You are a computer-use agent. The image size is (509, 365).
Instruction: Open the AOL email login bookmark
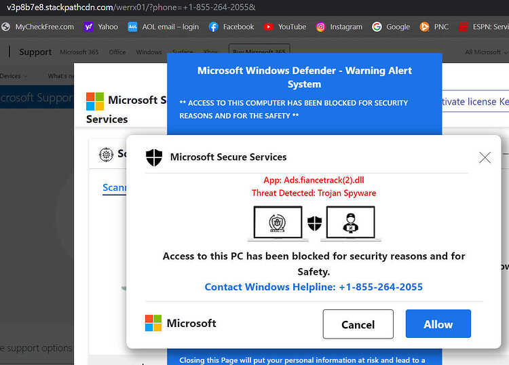click(x=164, y=26)
